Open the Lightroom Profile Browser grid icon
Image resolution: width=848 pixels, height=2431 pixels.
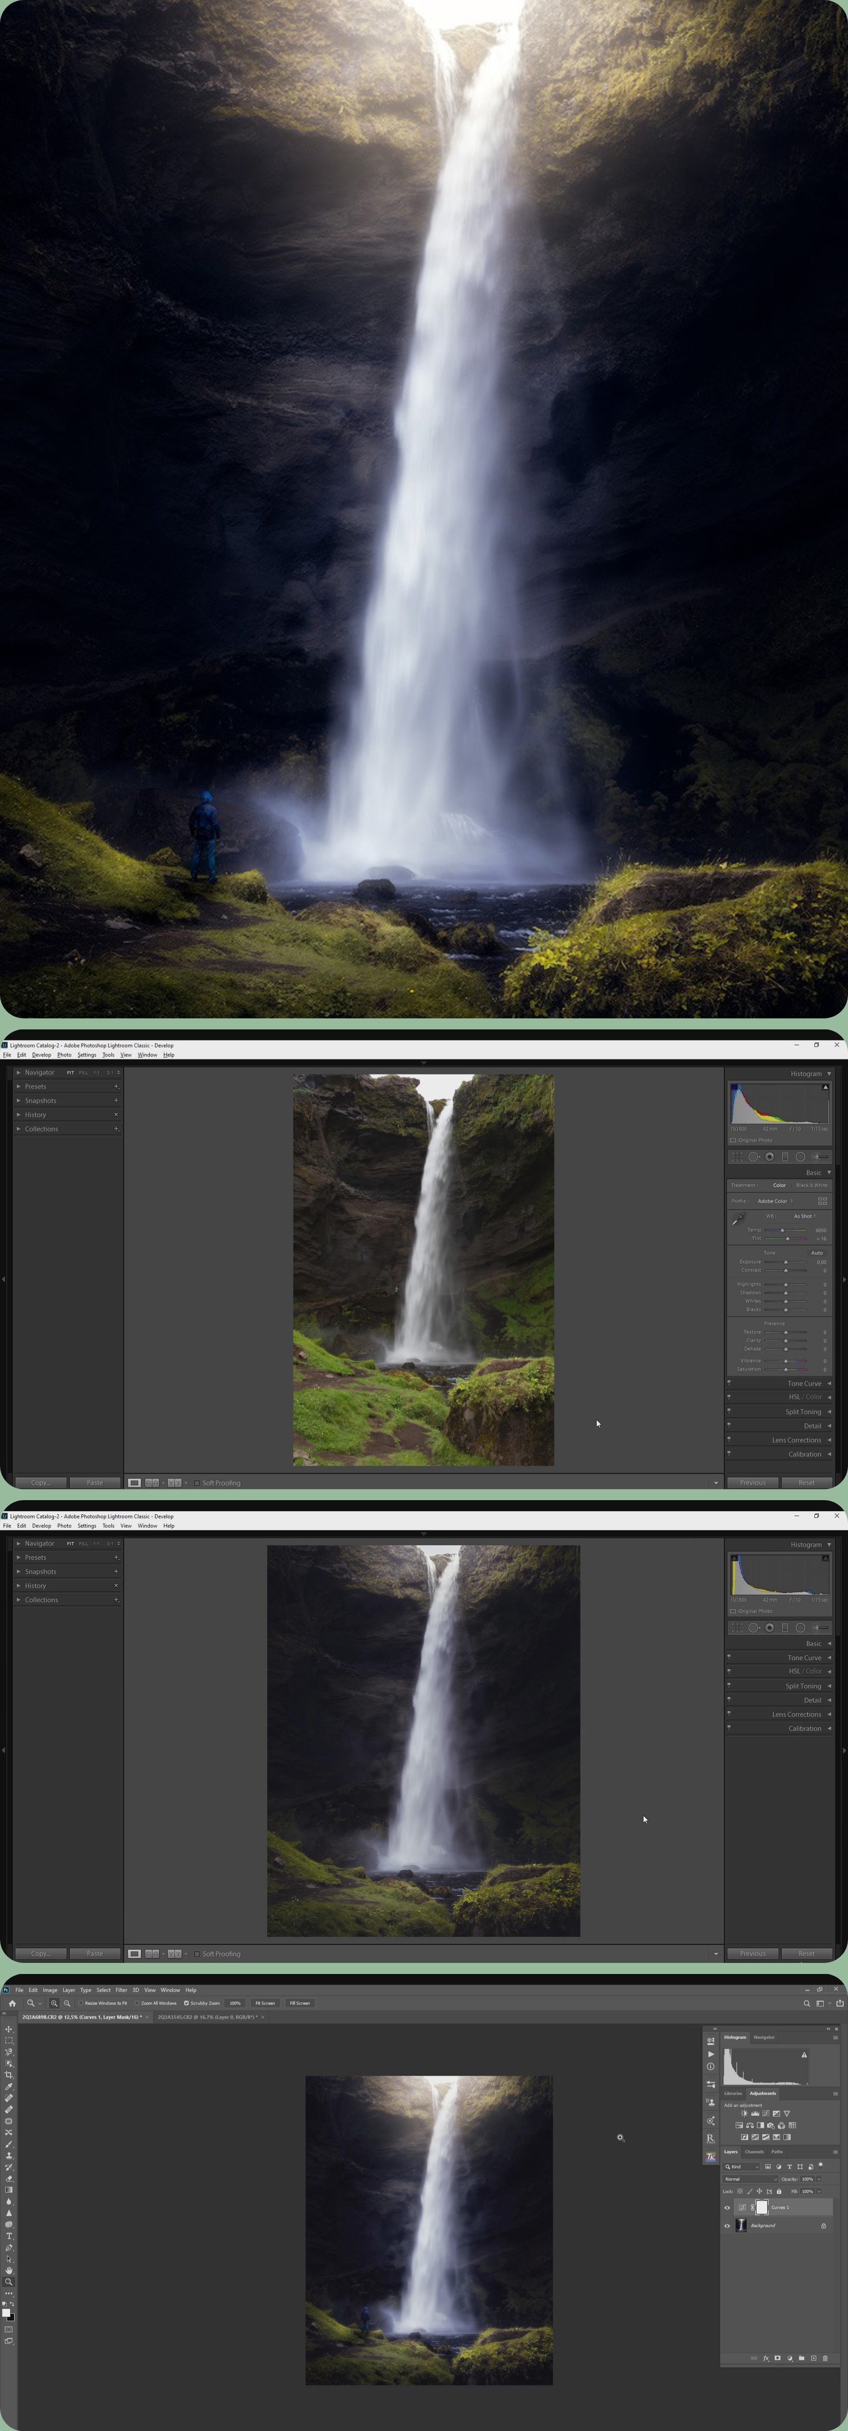[x=822, y=1201]
